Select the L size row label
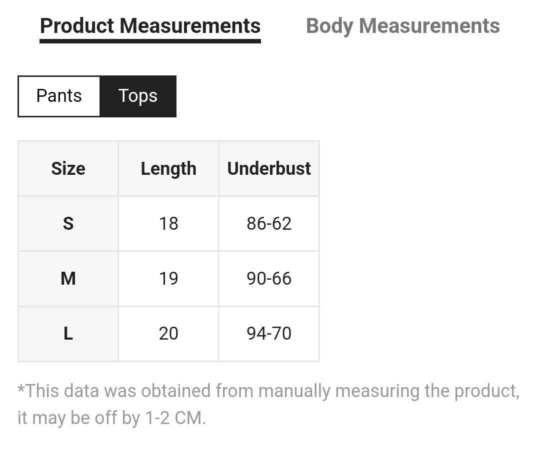 coord(68,334)
